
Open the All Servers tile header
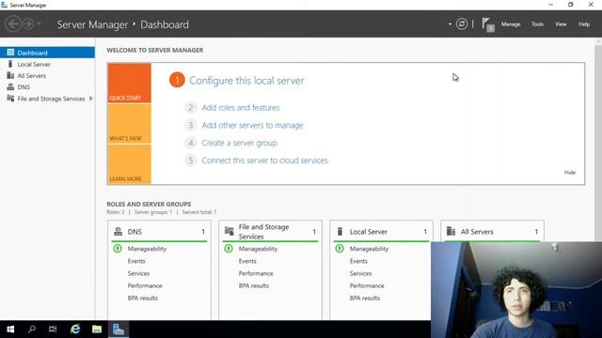point(492,232)
